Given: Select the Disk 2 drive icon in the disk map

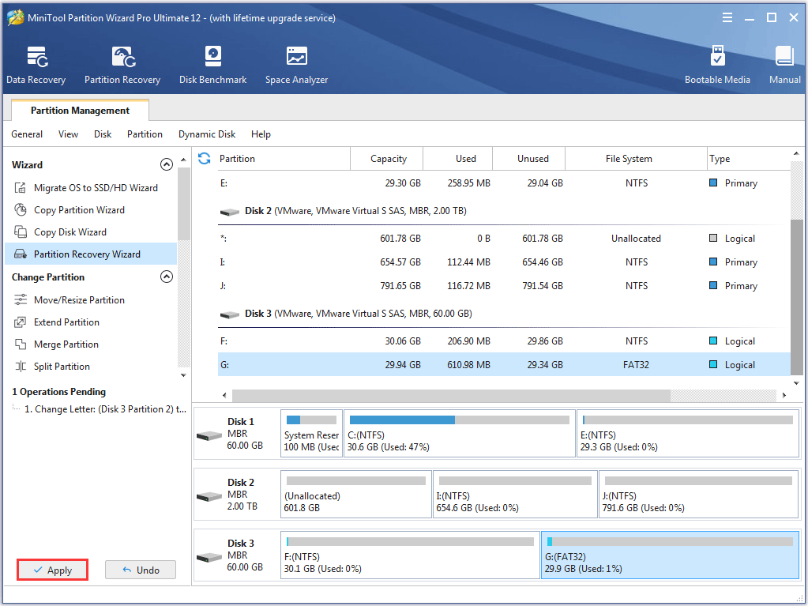Looking at the screenshot, I should [209, 497].
